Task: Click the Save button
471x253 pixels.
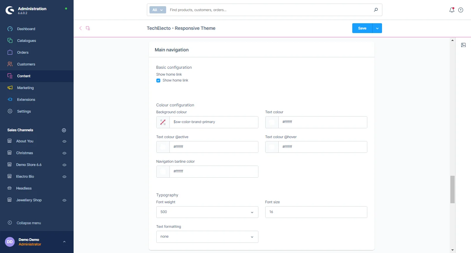Action: coord(362,28)
